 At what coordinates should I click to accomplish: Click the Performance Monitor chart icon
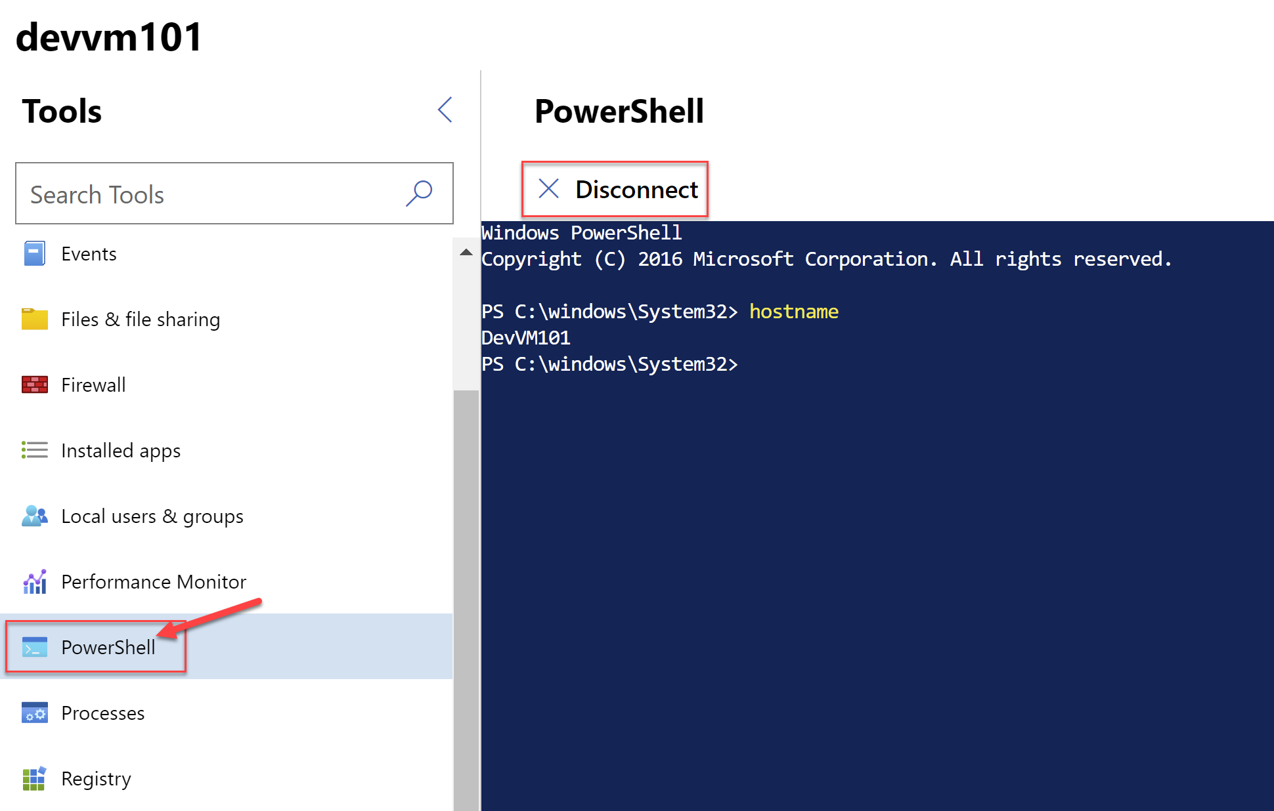pos(35,581)
